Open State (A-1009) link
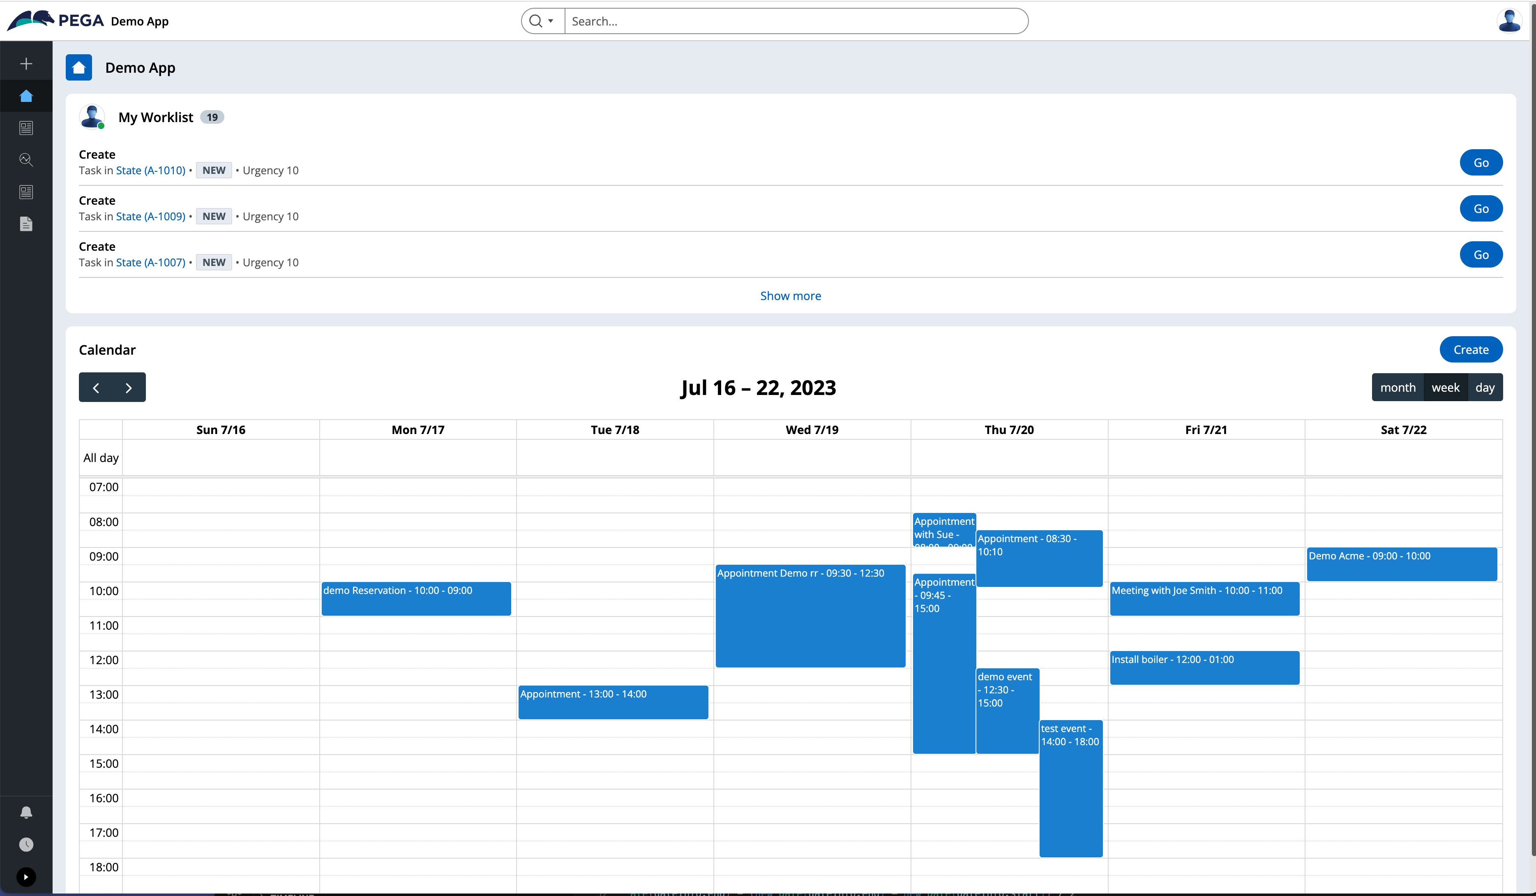This screenshot has width=1536, height=896. (150, 216)
